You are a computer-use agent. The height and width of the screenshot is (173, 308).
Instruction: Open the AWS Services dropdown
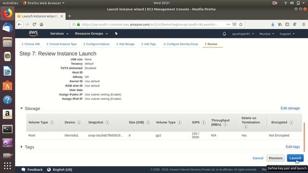[59, 34]
